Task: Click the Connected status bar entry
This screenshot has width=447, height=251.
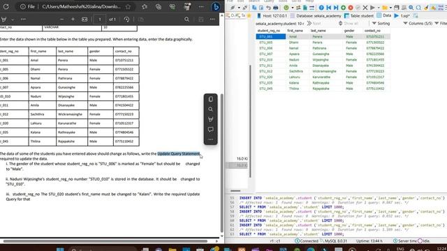Action: 307,241
